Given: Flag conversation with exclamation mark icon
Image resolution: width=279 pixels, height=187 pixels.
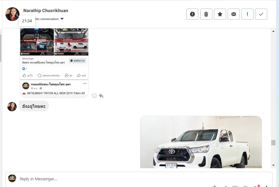Looking at the screenshot, I should (247, 14).
